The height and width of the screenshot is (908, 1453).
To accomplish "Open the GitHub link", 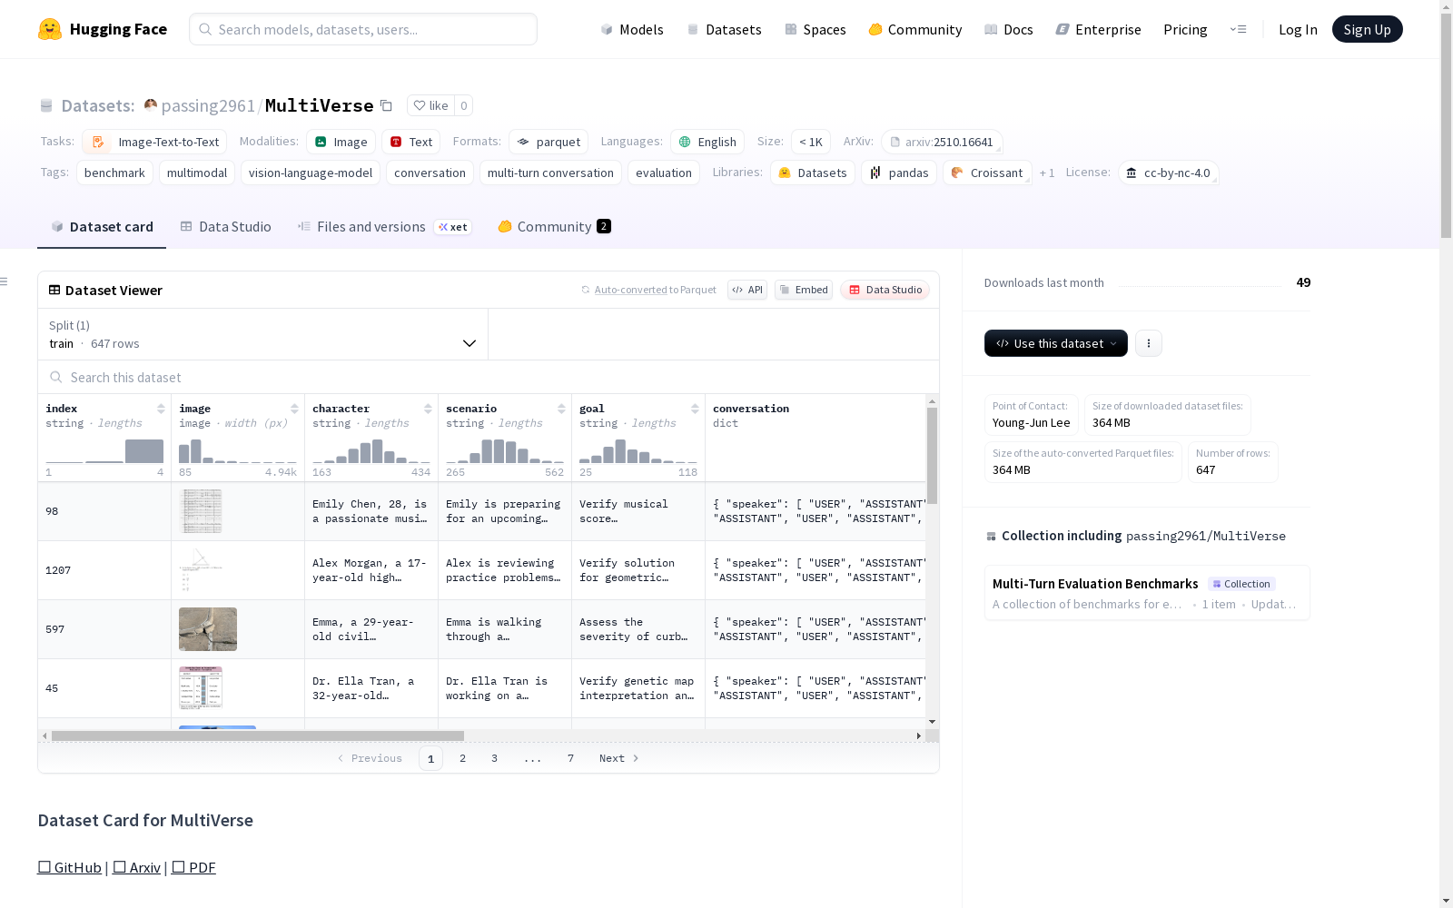I will [x=70, y=867].
